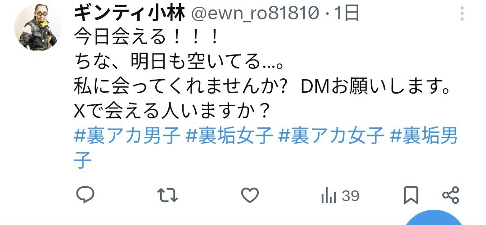Open the three-dot more options menu
The image size is (486, 225).
462,13
